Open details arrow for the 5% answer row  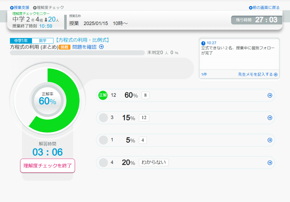point(270,140)
